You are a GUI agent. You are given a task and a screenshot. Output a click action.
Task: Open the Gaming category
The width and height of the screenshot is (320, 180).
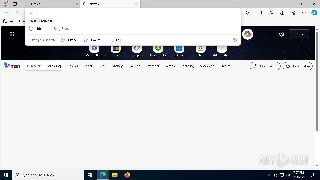tap(135, 66)
